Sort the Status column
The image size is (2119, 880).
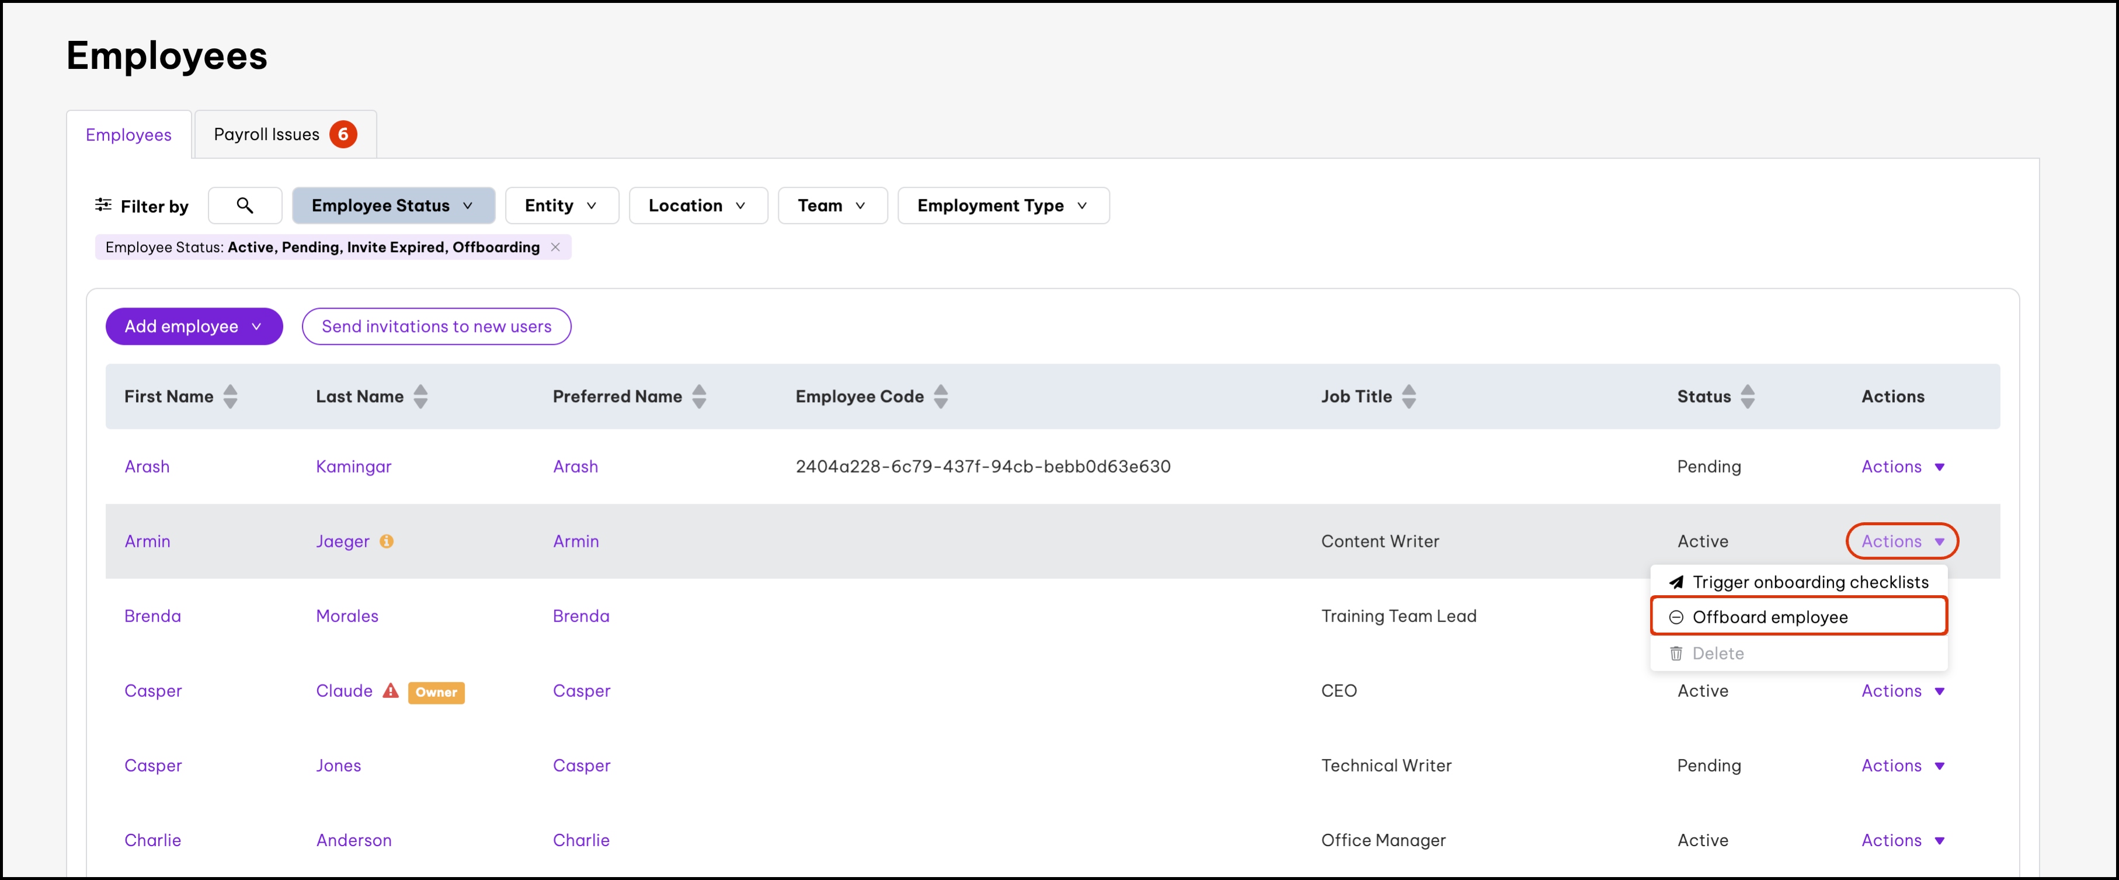tap(1747, 396)
